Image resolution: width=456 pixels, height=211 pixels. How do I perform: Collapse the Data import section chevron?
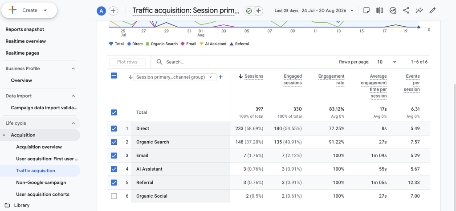[x=73, y=96]
